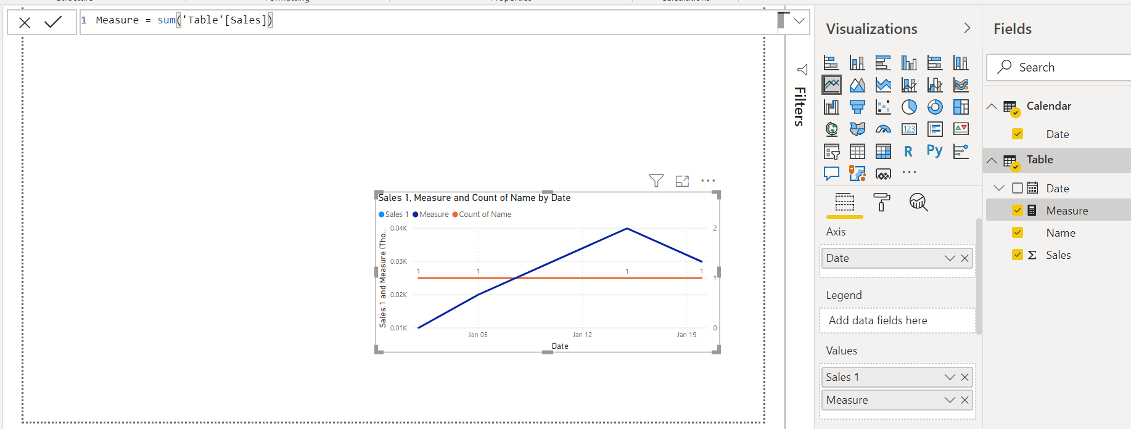Switch to the Fields well tab

[x=845, y=203]
